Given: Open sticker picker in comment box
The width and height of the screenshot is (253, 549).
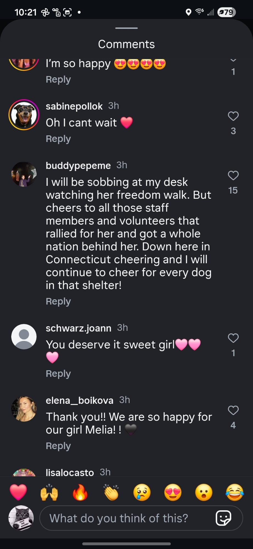Looking at the screenshot, I should 223,518.
